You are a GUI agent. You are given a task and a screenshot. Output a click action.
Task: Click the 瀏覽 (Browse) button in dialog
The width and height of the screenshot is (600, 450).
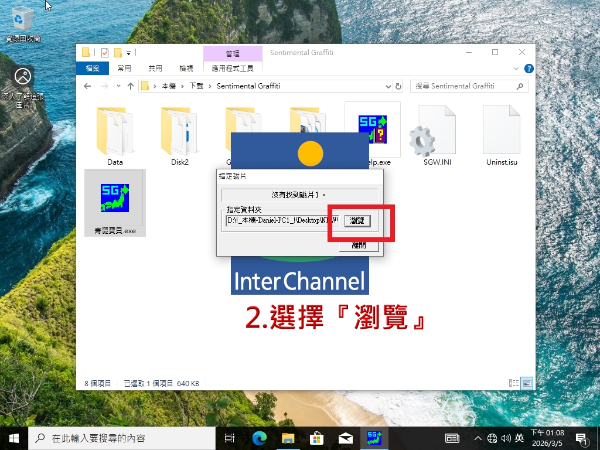tap(357, 221)
